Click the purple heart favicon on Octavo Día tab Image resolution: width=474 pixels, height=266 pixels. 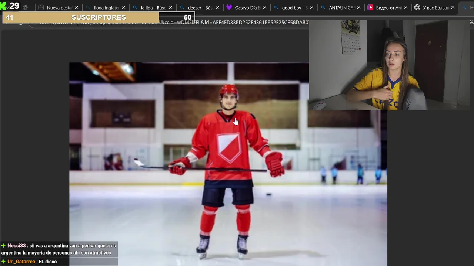229,7
